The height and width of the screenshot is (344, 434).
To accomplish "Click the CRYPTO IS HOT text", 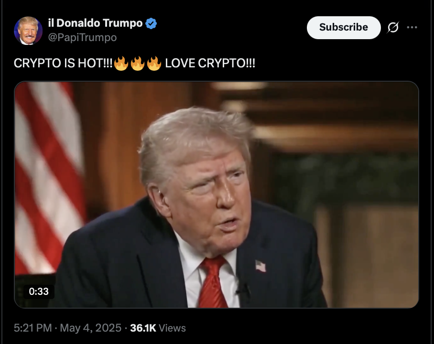I will tap(63, 64).
